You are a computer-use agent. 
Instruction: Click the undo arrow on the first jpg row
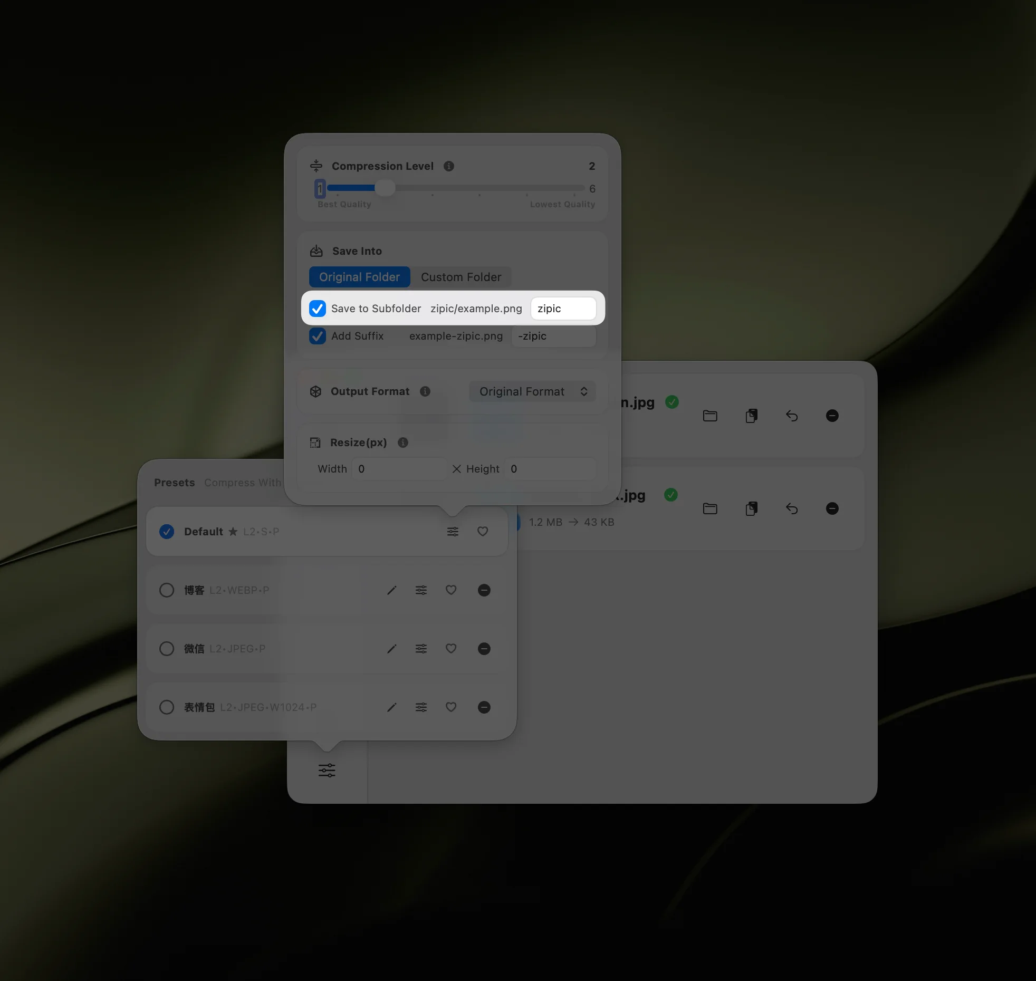(792, 416)
